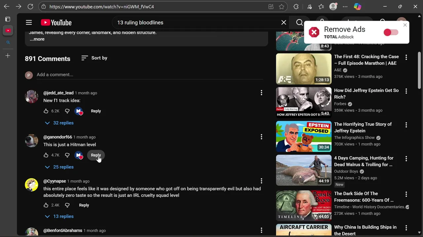Open options menu for @BenfordAbrahams comment
The image size is (423, 237).
click(261, 230)
